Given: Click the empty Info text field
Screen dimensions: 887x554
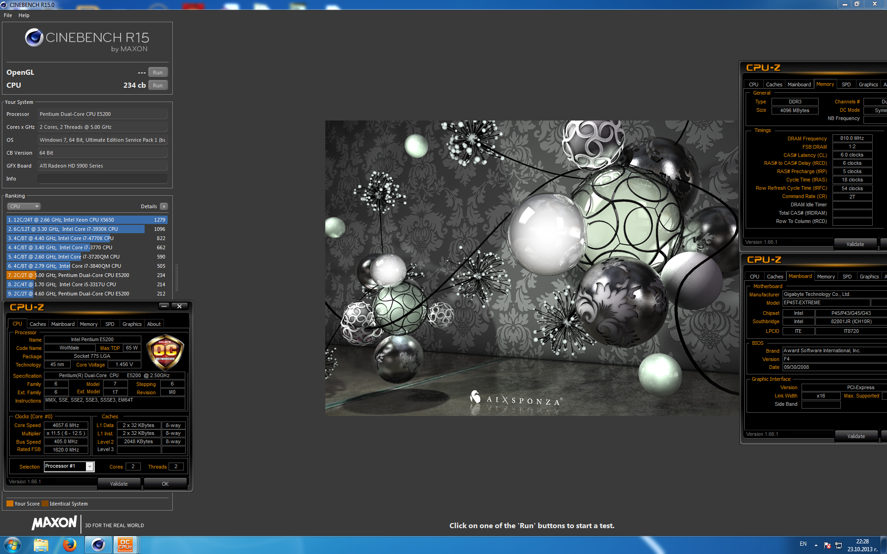Looking at the screenshot, I should [103, 179].
